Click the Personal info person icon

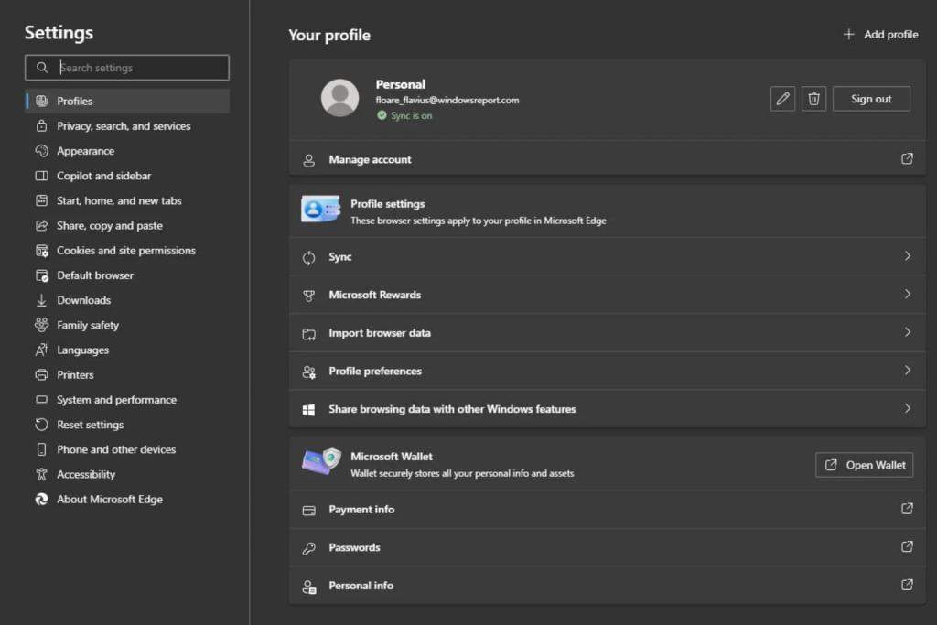309,587
